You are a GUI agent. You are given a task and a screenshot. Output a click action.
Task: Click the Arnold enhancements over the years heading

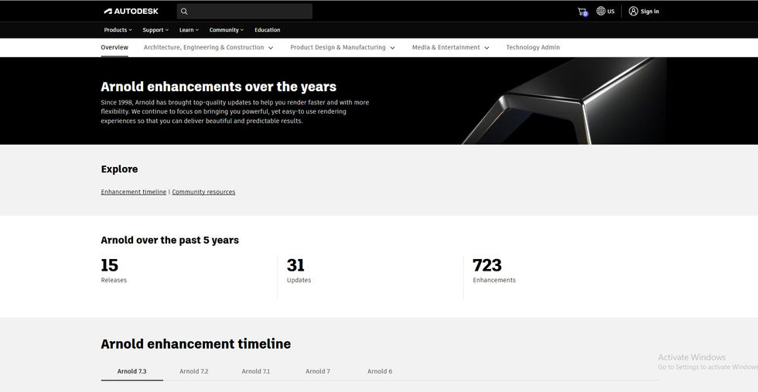pyautogui.click(x=218, y=87)
